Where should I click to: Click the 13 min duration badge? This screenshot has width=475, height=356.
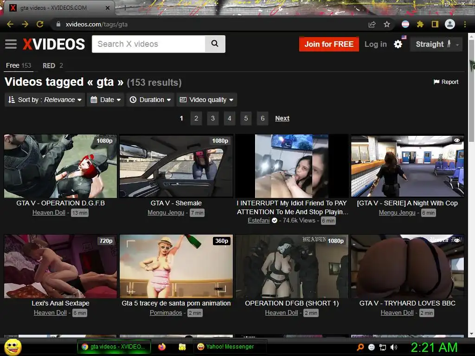[x=80, y=213]
